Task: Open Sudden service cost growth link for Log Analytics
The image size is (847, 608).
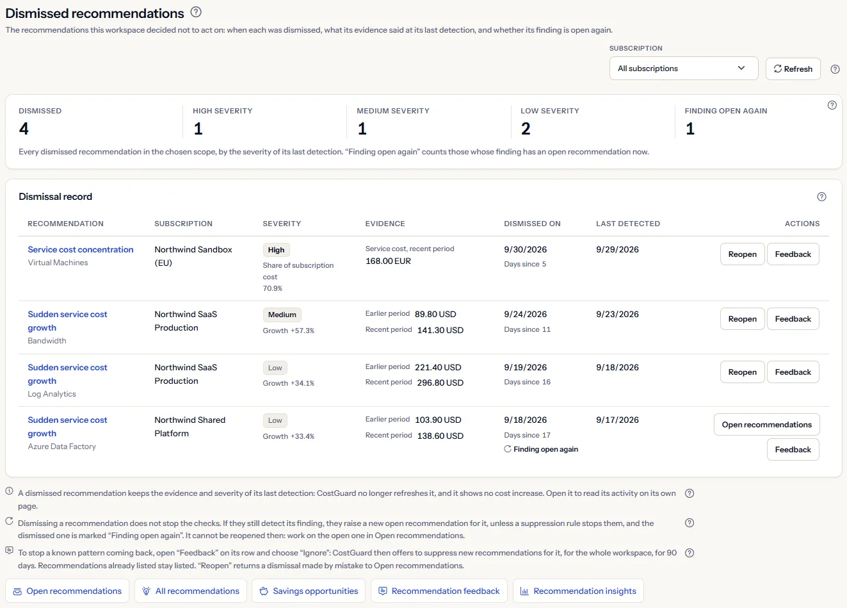Action: click(x=67, y=374)
